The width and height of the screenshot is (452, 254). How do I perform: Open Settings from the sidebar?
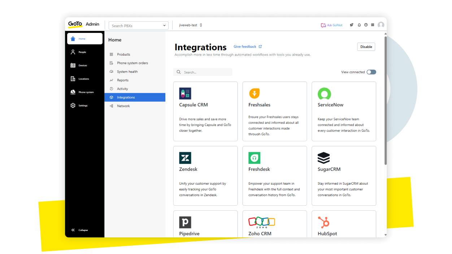pos(73,105)
